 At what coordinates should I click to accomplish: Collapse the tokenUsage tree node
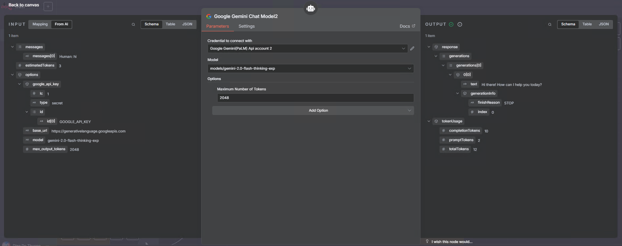(429, 121)
